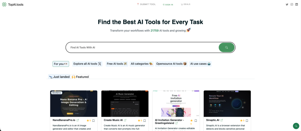
Task: Click AI Invitation Generator - GreetingsIsland title
Action: click(170, 122)
